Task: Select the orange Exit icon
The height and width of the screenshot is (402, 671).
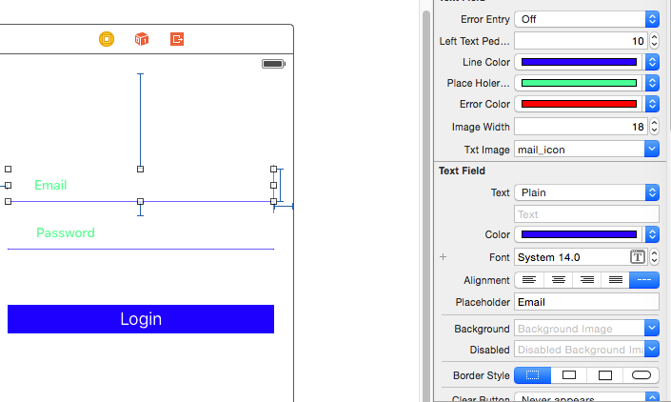Action: click(177, 39)
